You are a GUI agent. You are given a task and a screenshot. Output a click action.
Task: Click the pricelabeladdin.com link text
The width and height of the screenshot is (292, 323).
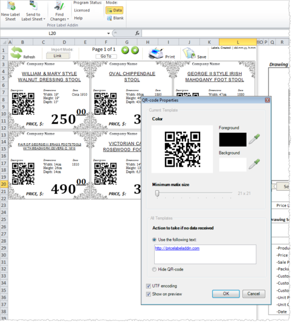point(177,248)
